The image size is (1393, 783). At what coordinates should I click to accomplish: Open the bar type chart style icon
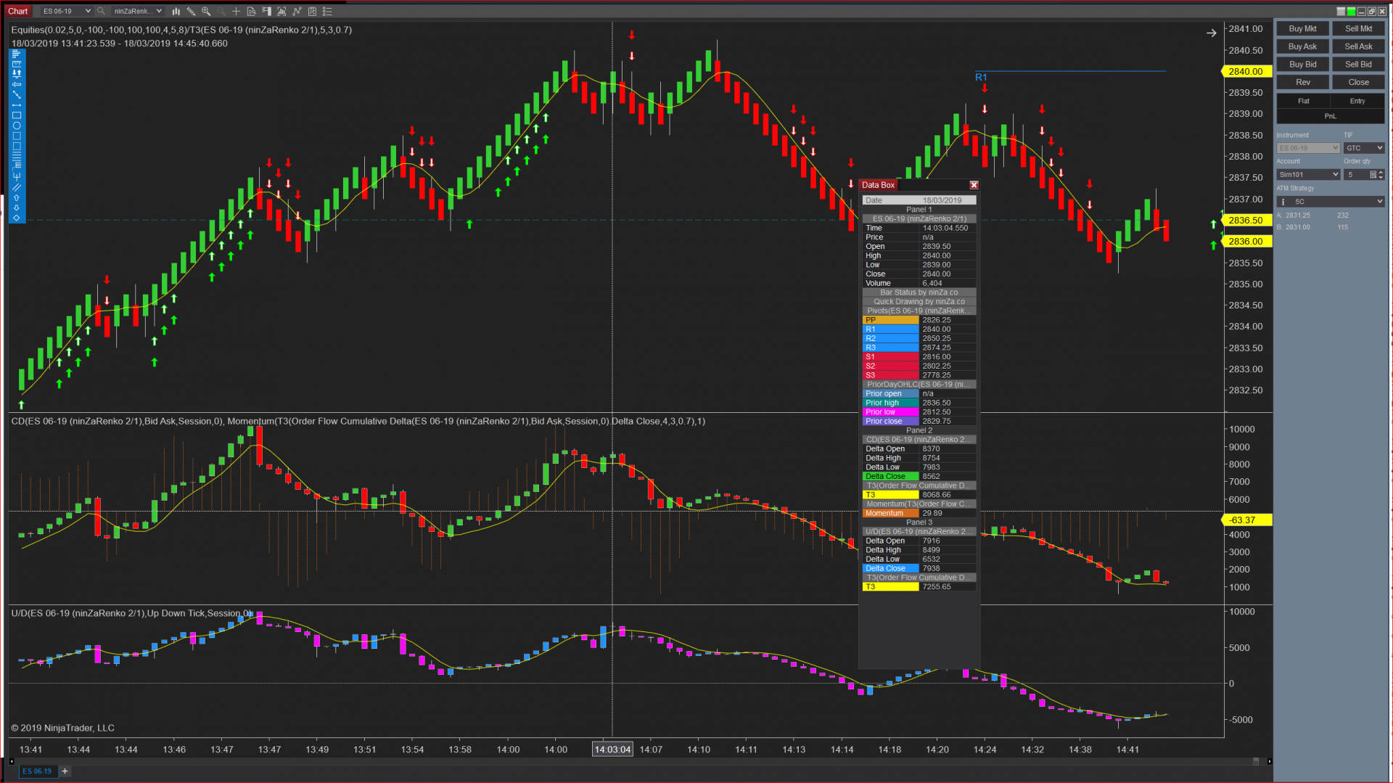(176, 11)
